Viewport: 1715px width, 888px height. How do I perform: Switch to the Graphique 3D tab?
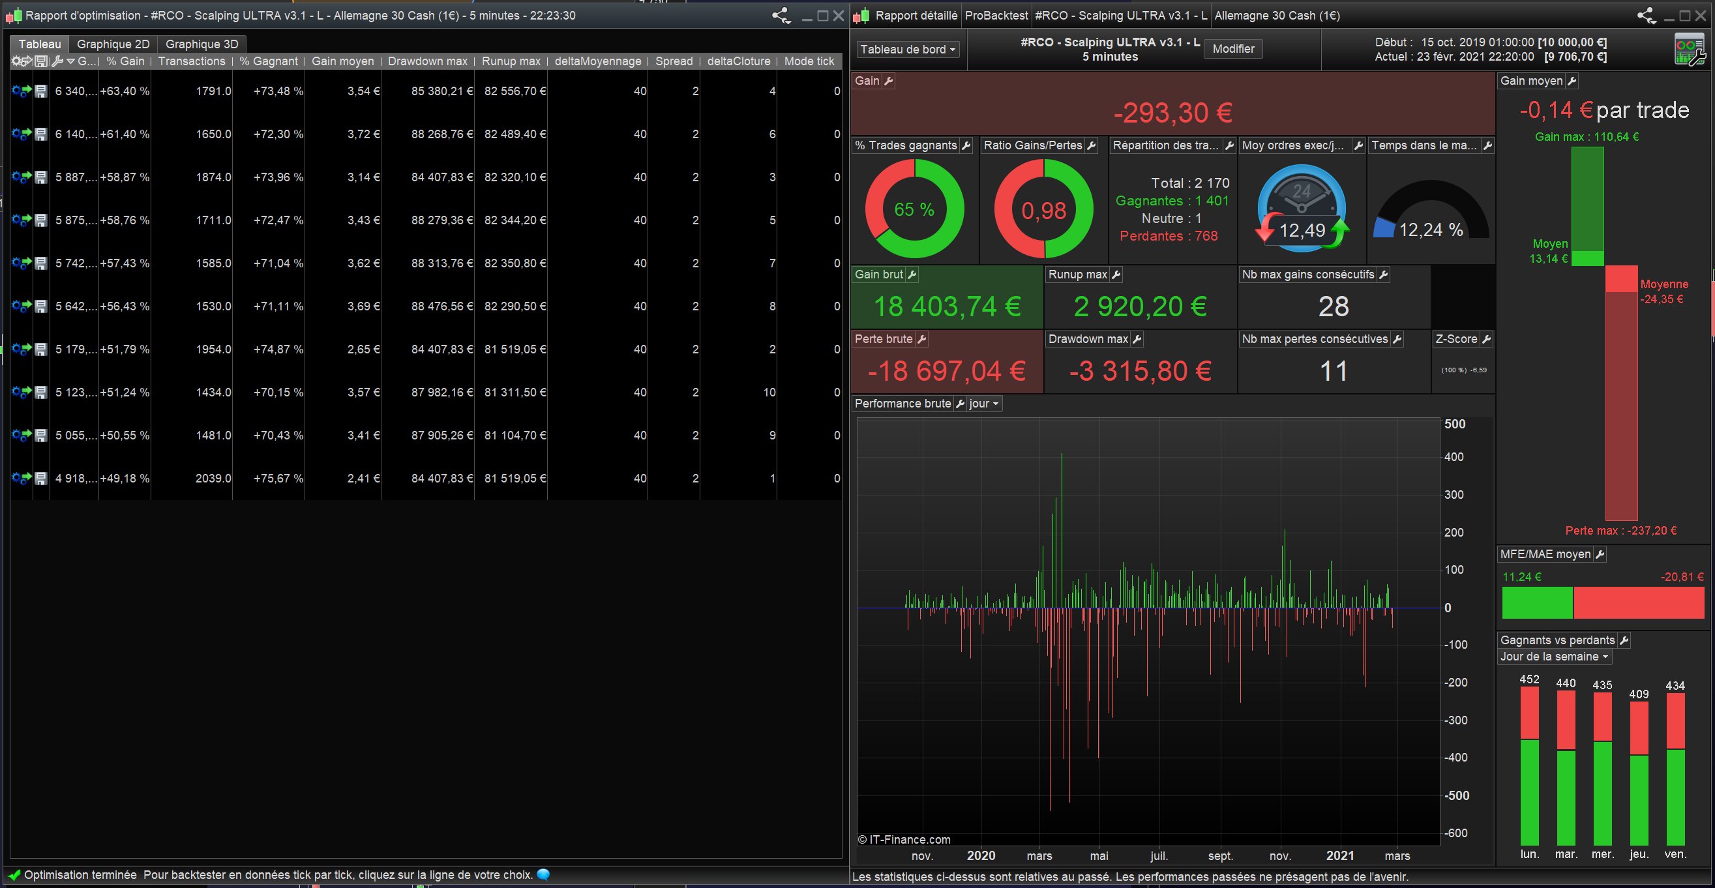point(201,44)
